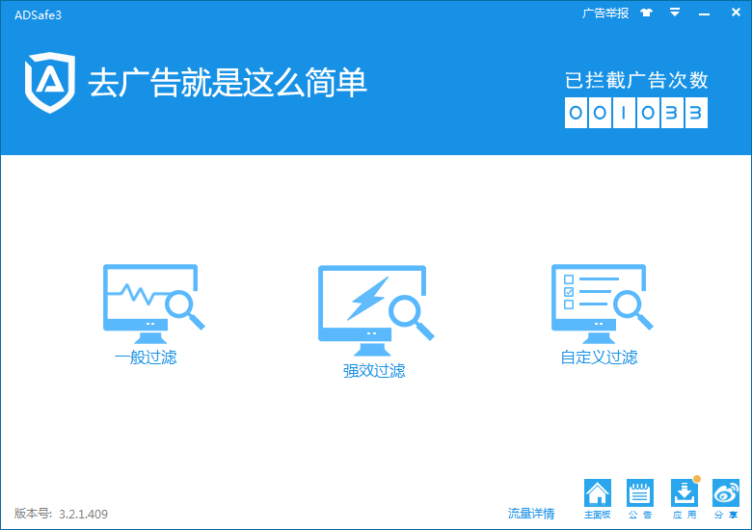
Task: Select the 强效过滤 strong filter lightning icon
Action: point(376,310)
